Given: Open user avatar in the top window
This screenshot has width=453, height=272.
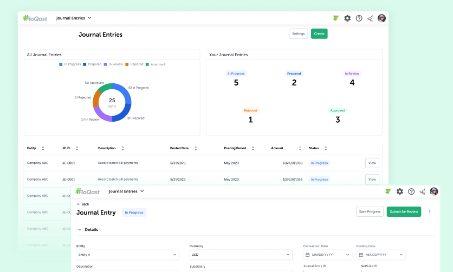Looking at the screenshot, I should pos(381,18).
